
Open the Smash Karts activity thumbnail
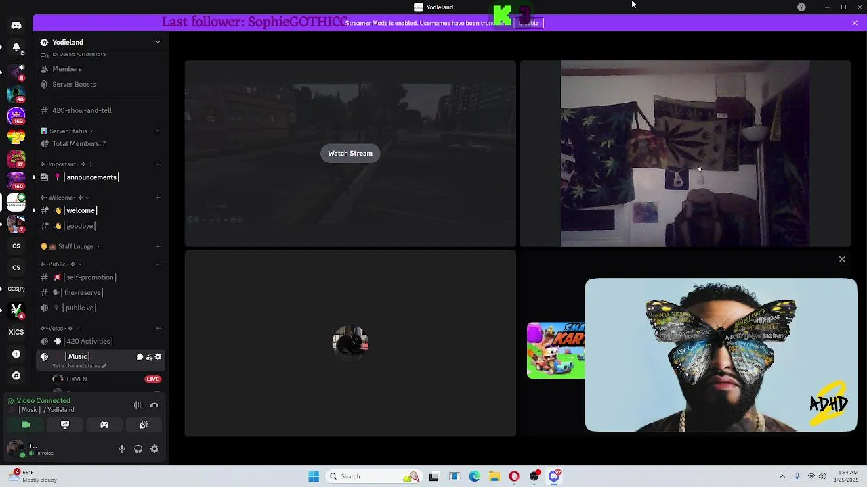555,350
